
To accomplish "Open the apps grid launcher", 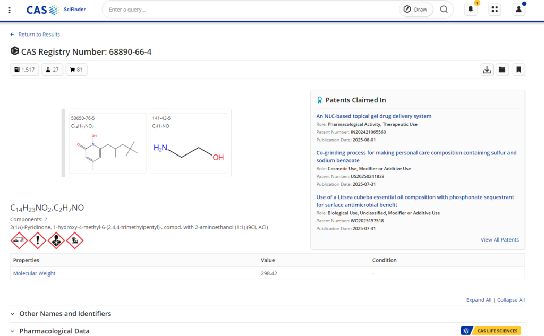I will pyautogui.click(x=495, y=10).
